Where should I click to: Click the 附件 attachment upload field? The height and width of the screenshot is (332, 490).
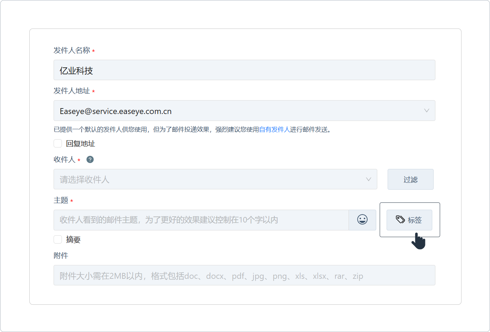click(x=244, y=275)
